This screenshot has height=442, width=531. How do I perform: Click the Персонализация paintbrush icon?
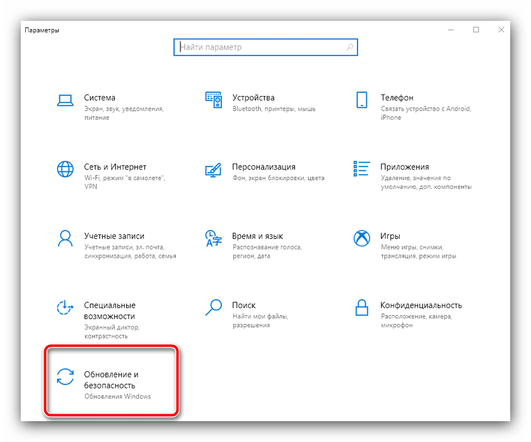213,169
